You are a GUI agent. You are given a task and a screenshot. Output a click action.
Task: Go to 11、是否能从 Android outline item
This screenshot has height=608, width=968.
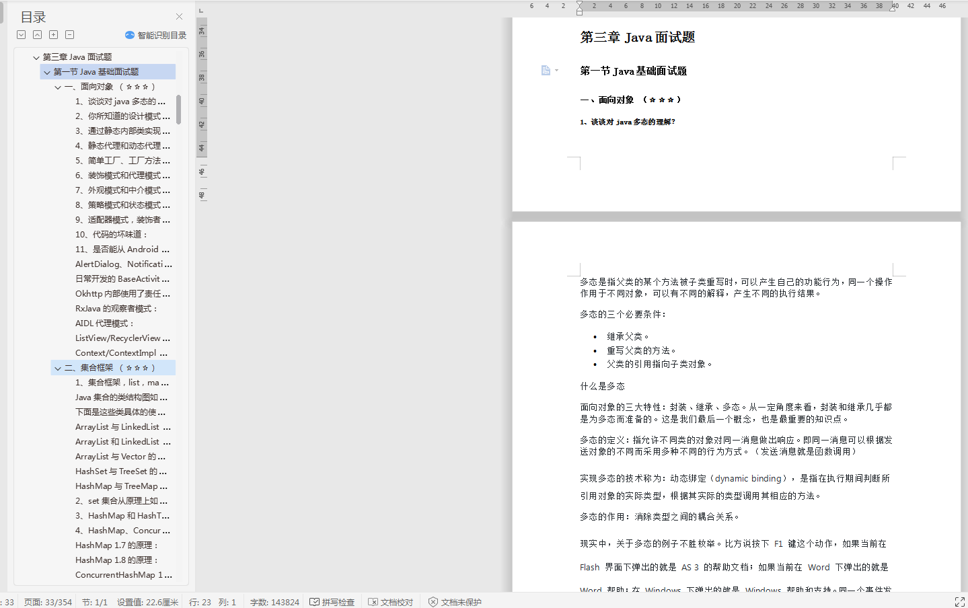(122, 250)
